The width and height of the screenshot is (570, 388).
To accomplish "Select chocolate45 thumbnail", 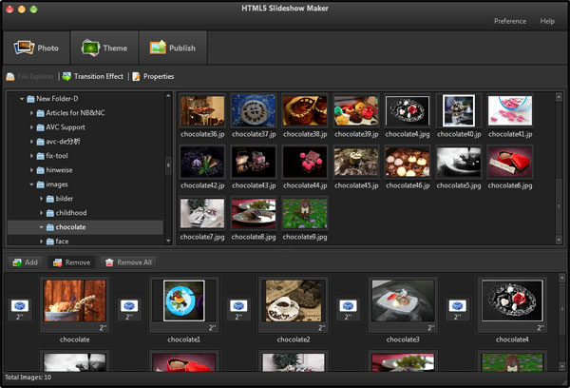I will [356, 162].
